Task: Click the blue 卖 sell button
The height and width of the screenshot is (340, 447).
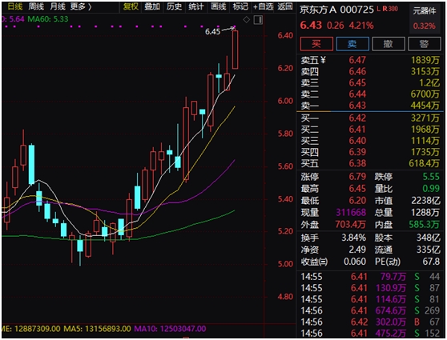Action: tap(352, 44)
